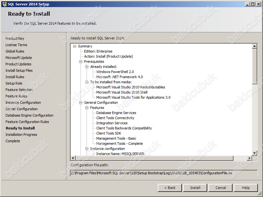
Task: Select the License Terms step
Action: tap(16, 45)
